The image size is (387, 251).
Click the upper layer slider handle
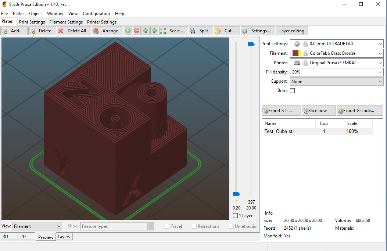(x=251, y=44)
